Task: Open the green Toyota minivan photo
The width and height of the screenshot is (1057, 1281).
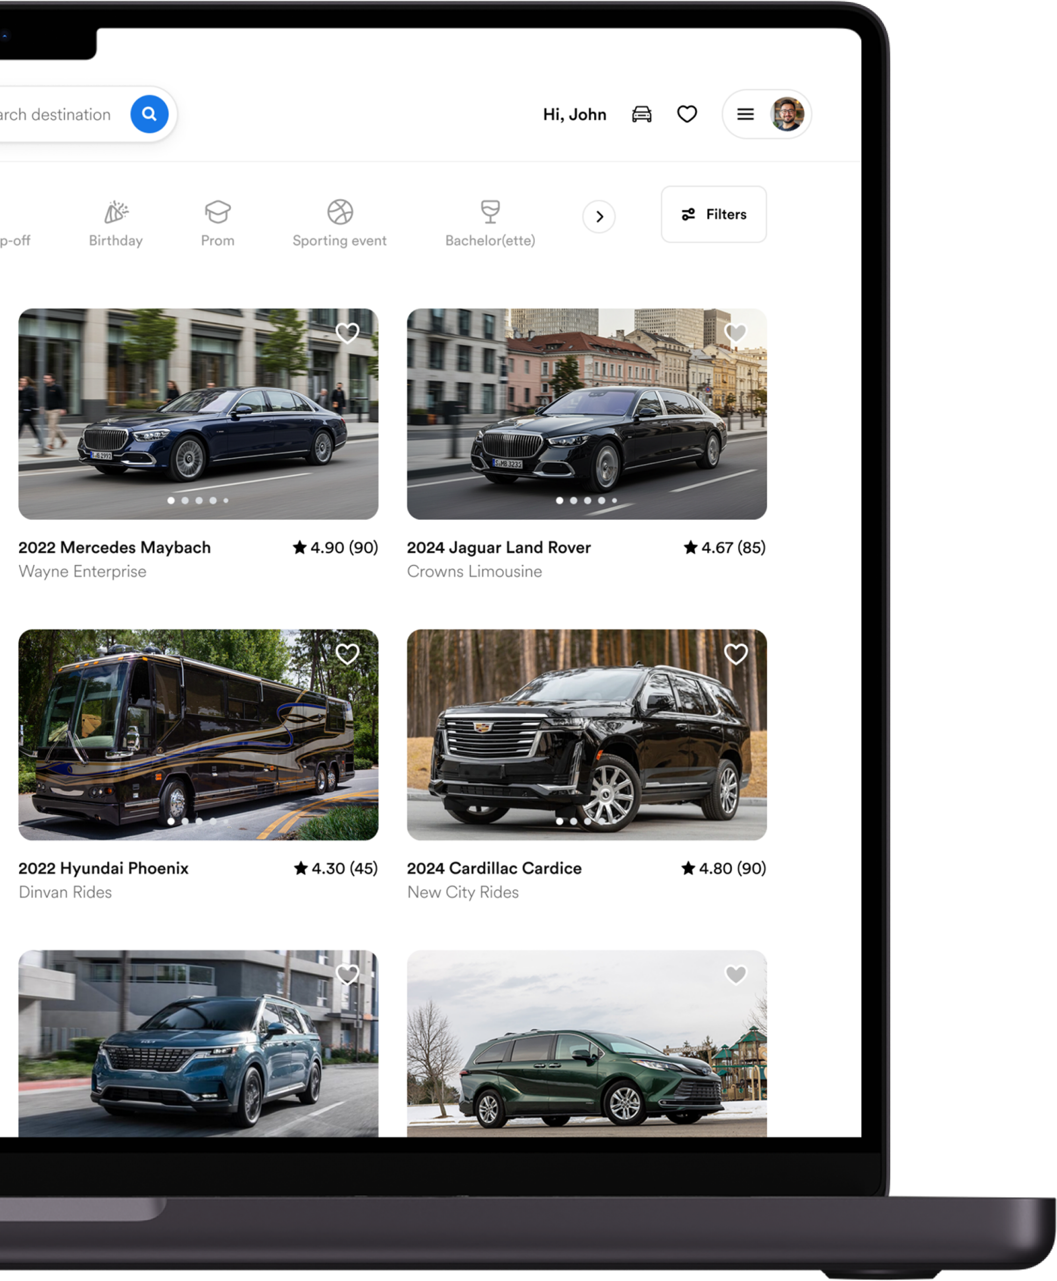Action: (x=586, y=1044)
